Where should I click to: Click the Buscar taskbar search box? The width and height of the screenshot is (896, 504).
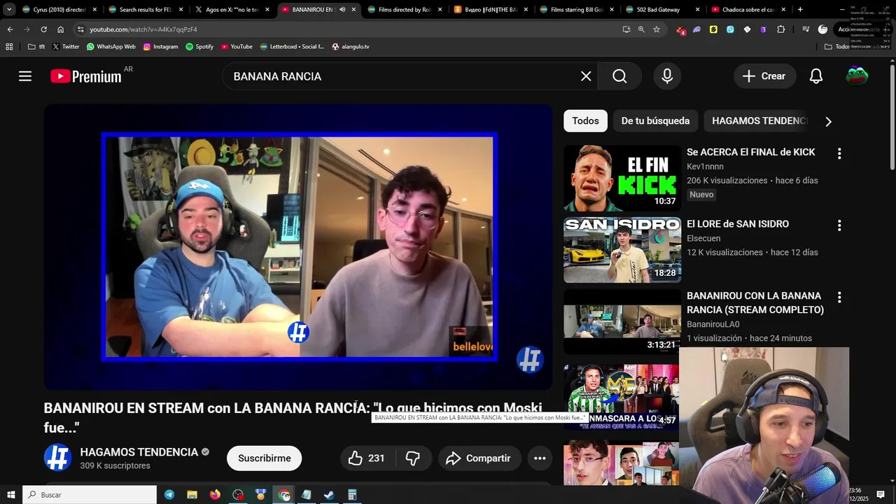tap(90, 495)
